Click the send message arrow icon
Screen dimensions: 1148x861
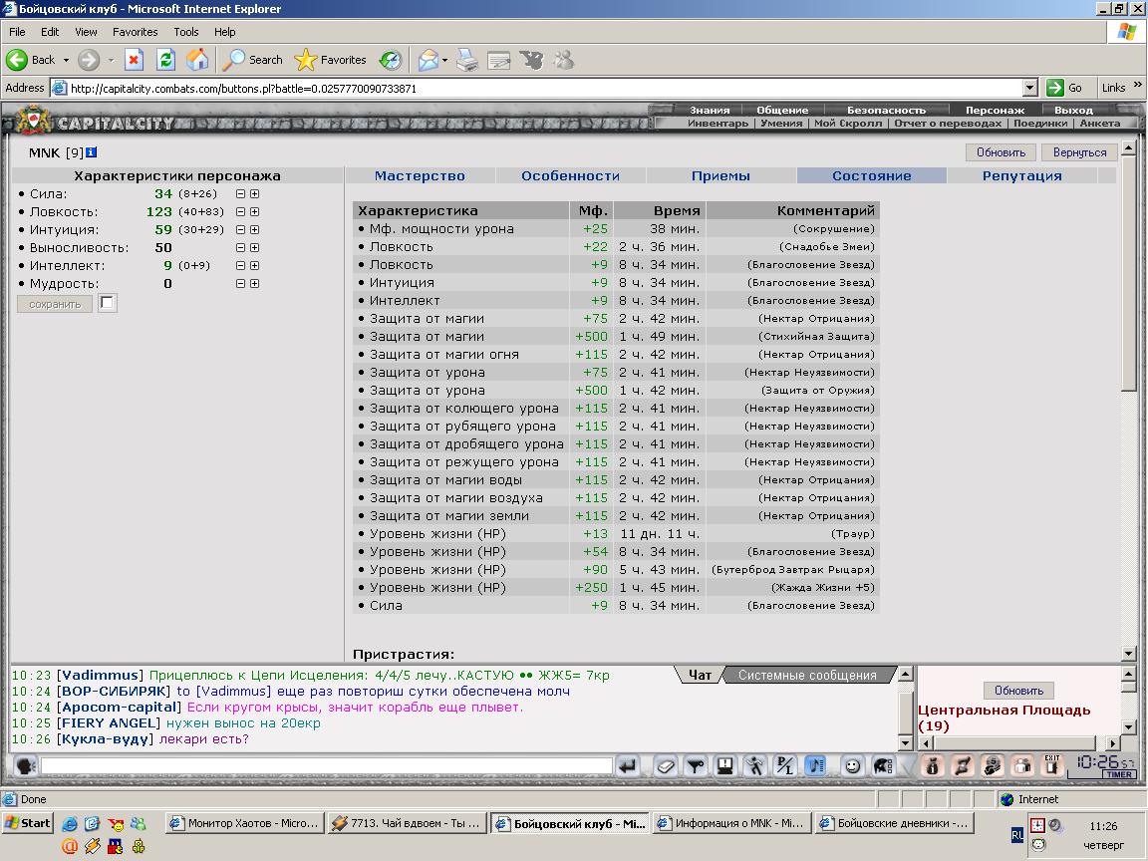[628, 766]
